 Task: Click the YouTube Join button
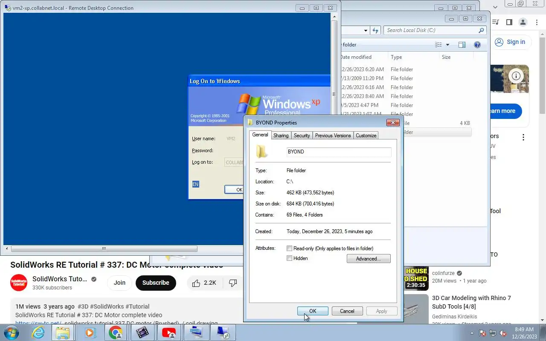point(119,283)
